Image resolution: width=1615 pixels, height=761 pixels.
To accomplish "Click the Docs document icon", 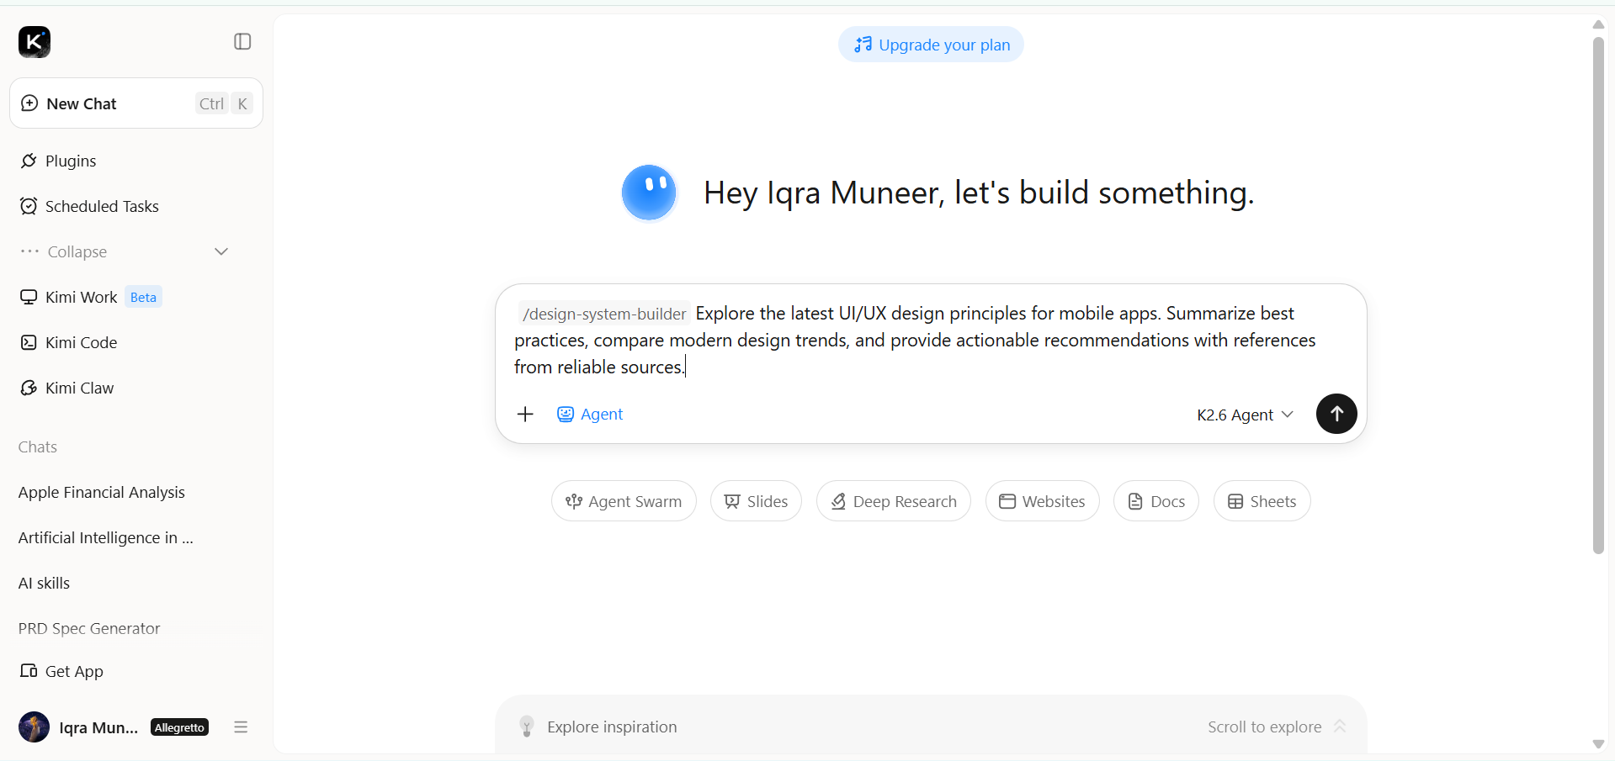I will (x=1135, y=501).
